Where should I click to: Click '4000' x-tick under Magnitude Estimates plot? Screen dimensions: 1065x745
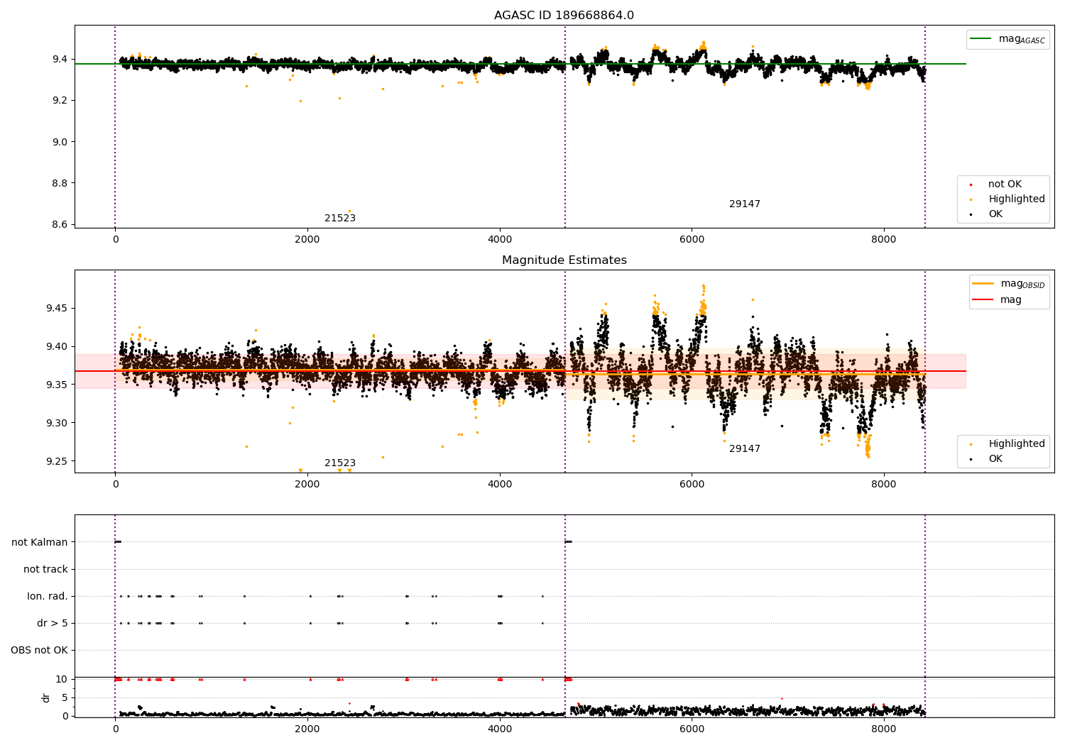point(500,484)
